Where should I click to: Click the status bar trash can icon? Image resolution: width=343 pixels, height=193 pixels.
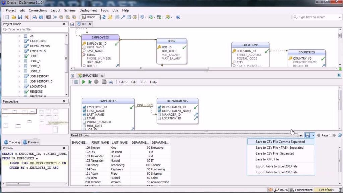click(x=340, y=190)
